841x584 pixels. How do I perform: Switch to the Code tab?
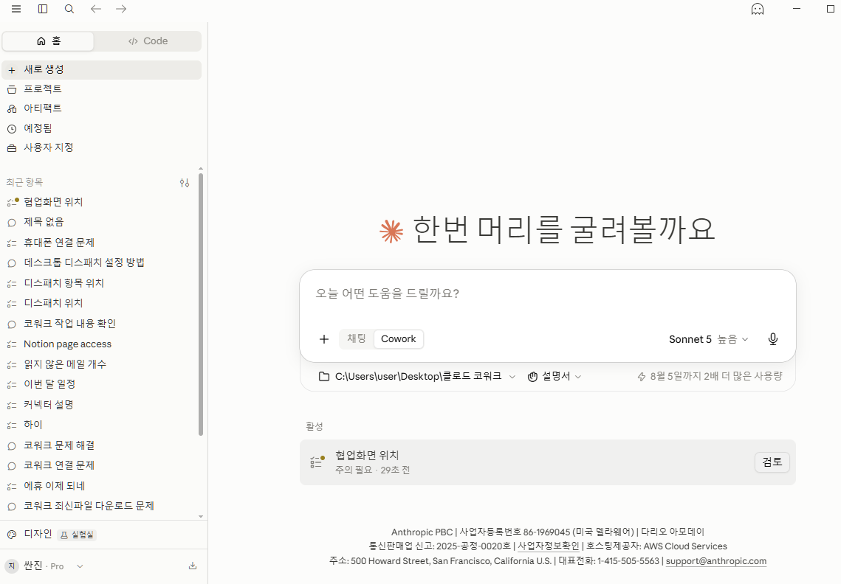[148, 41]
